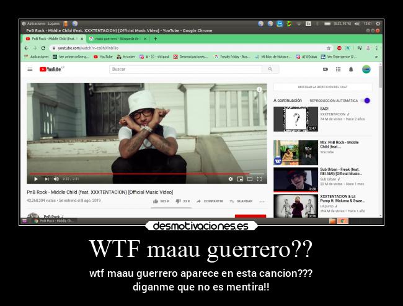The height and width of the screenshot is (306, 403).
Task: Open the Mix: PnB Rock playlist thumbnail
Action: (x=296, y=152)
